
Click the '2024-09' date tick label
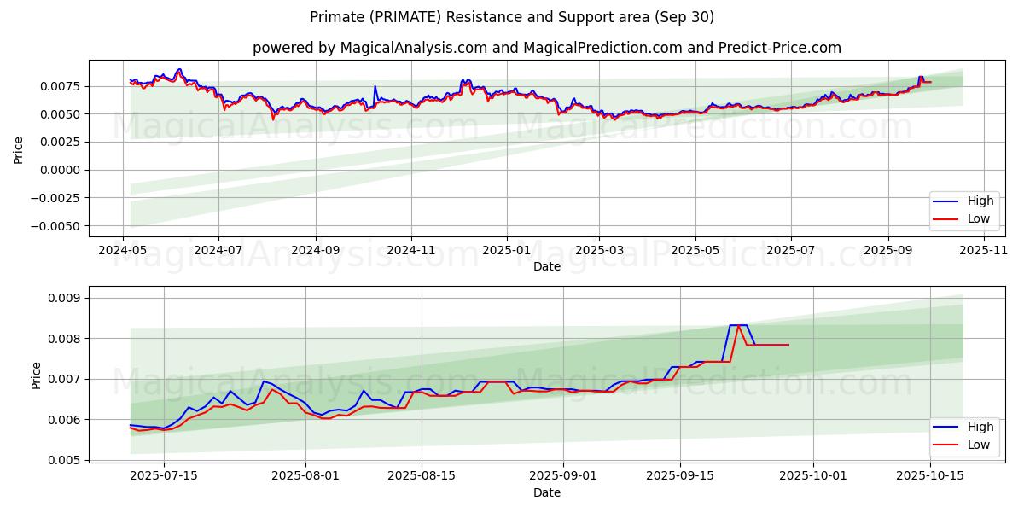pos(316,249)
